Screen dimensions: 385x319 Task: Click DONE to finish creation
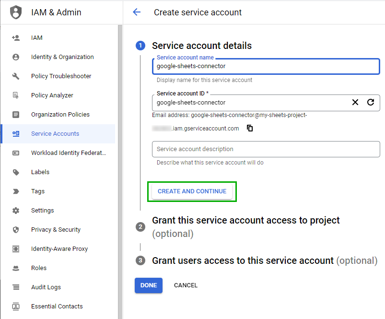148,285
